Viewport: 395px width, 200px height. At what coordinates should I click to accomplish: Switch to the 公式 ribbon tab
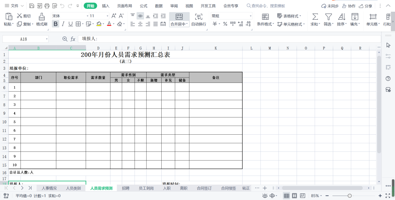144,6
